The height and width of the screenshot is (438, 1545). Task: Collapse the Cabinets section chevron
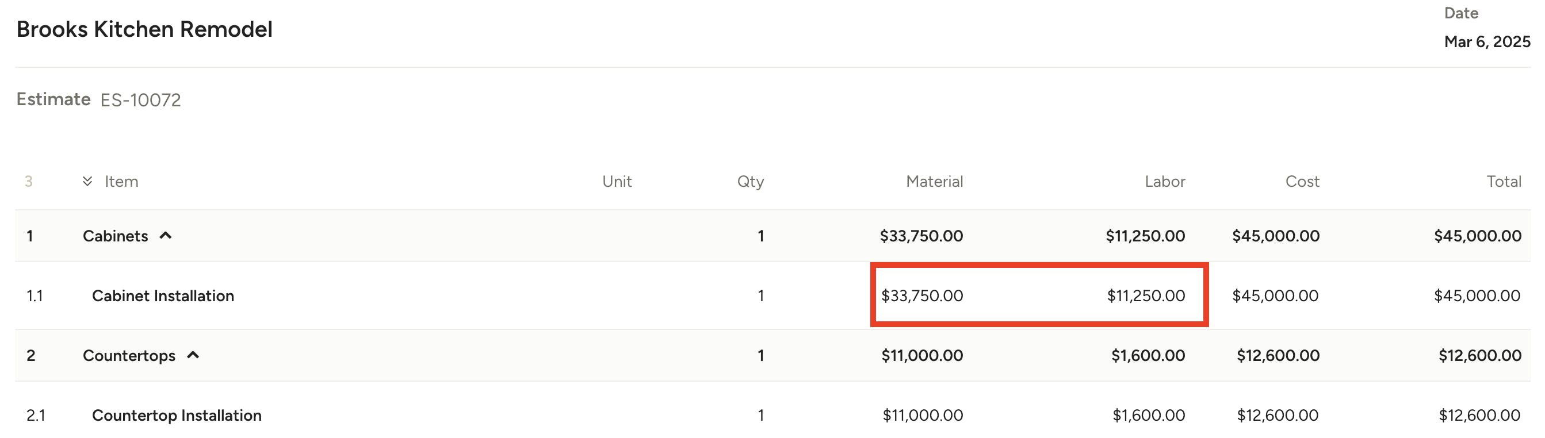click(166, 236)
